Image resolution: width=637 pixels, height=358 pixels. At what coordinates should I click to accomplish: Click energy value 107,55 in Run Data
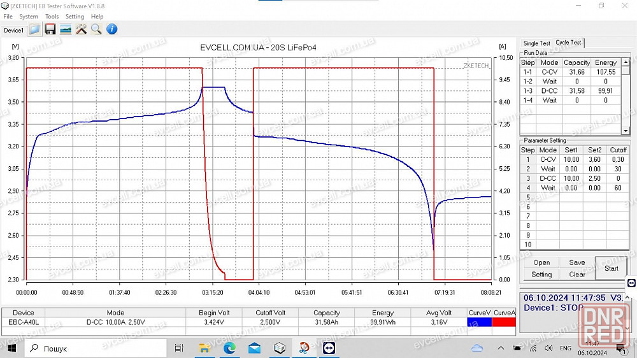(606, 72)
